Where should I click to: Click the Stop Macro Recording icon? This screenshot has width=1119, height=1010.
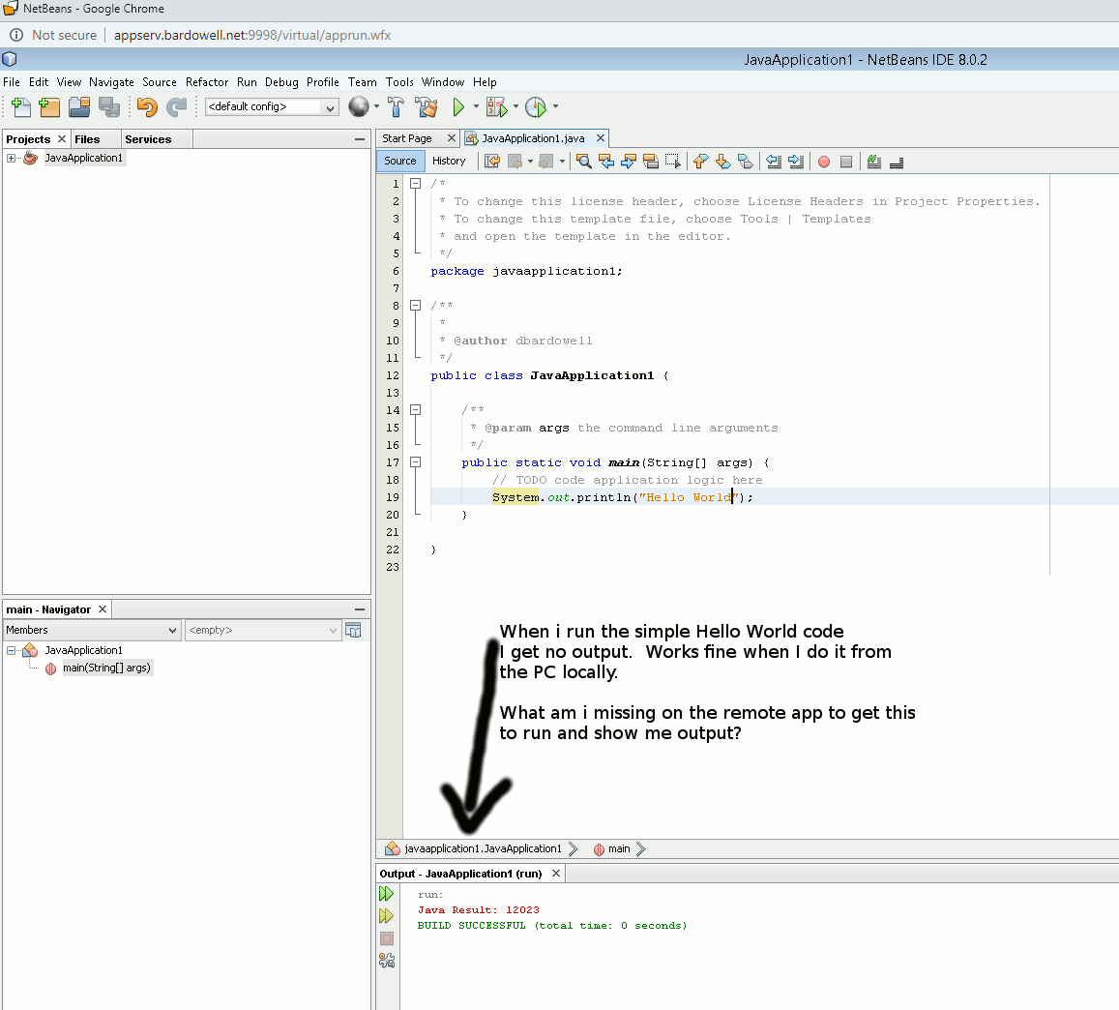(845, 162)
